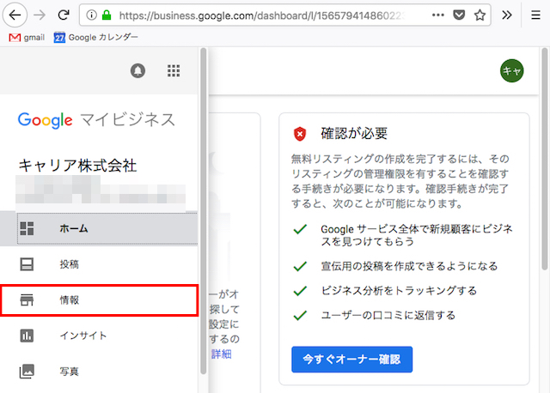The image size is (550, 393).
Task: Select 写真 in the sidebar
Action: pyautogui.click(x=99, y=372)
